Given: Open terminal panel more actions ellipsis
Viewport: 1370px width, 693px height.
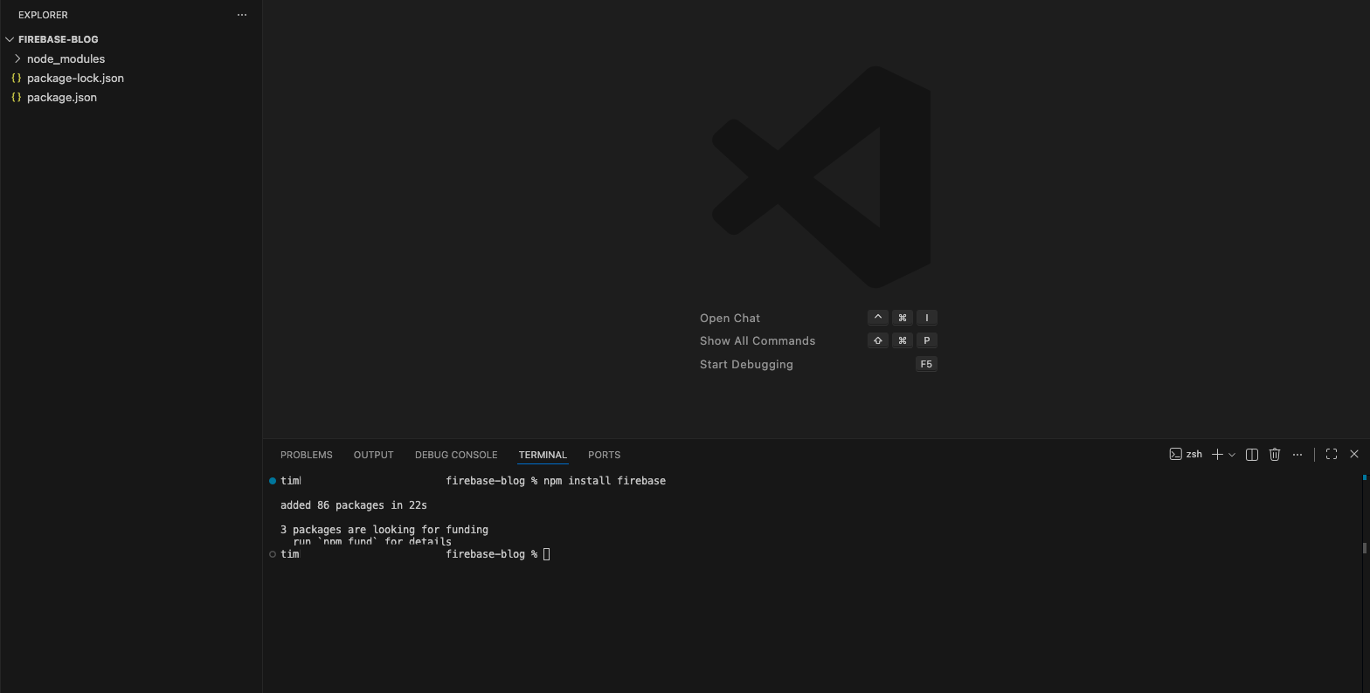Looking at the screenshot, I should pyautogui.click(x=1297, y=454).
